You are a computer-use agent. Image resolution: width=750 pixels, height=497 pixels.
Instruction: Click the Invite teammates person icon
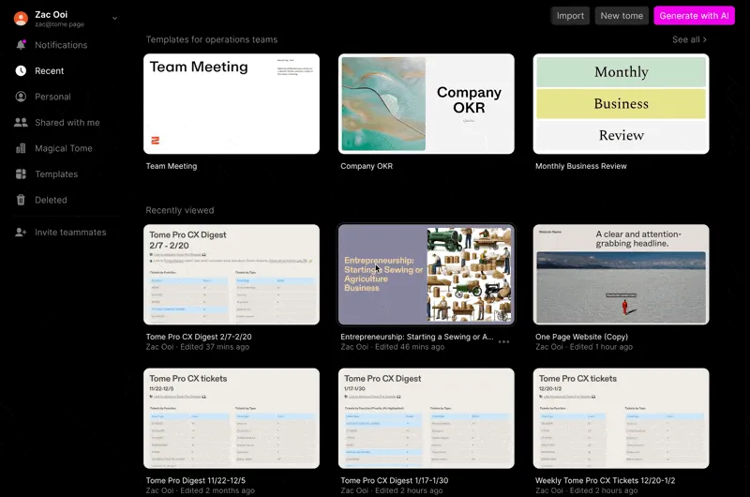pyautogui.click(x=21, y=233)
